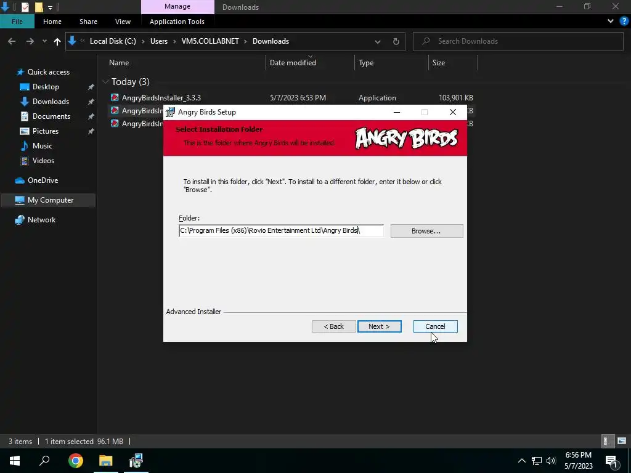
Task: Open Desktop in the navigation pane
Action: click(46, 87)
